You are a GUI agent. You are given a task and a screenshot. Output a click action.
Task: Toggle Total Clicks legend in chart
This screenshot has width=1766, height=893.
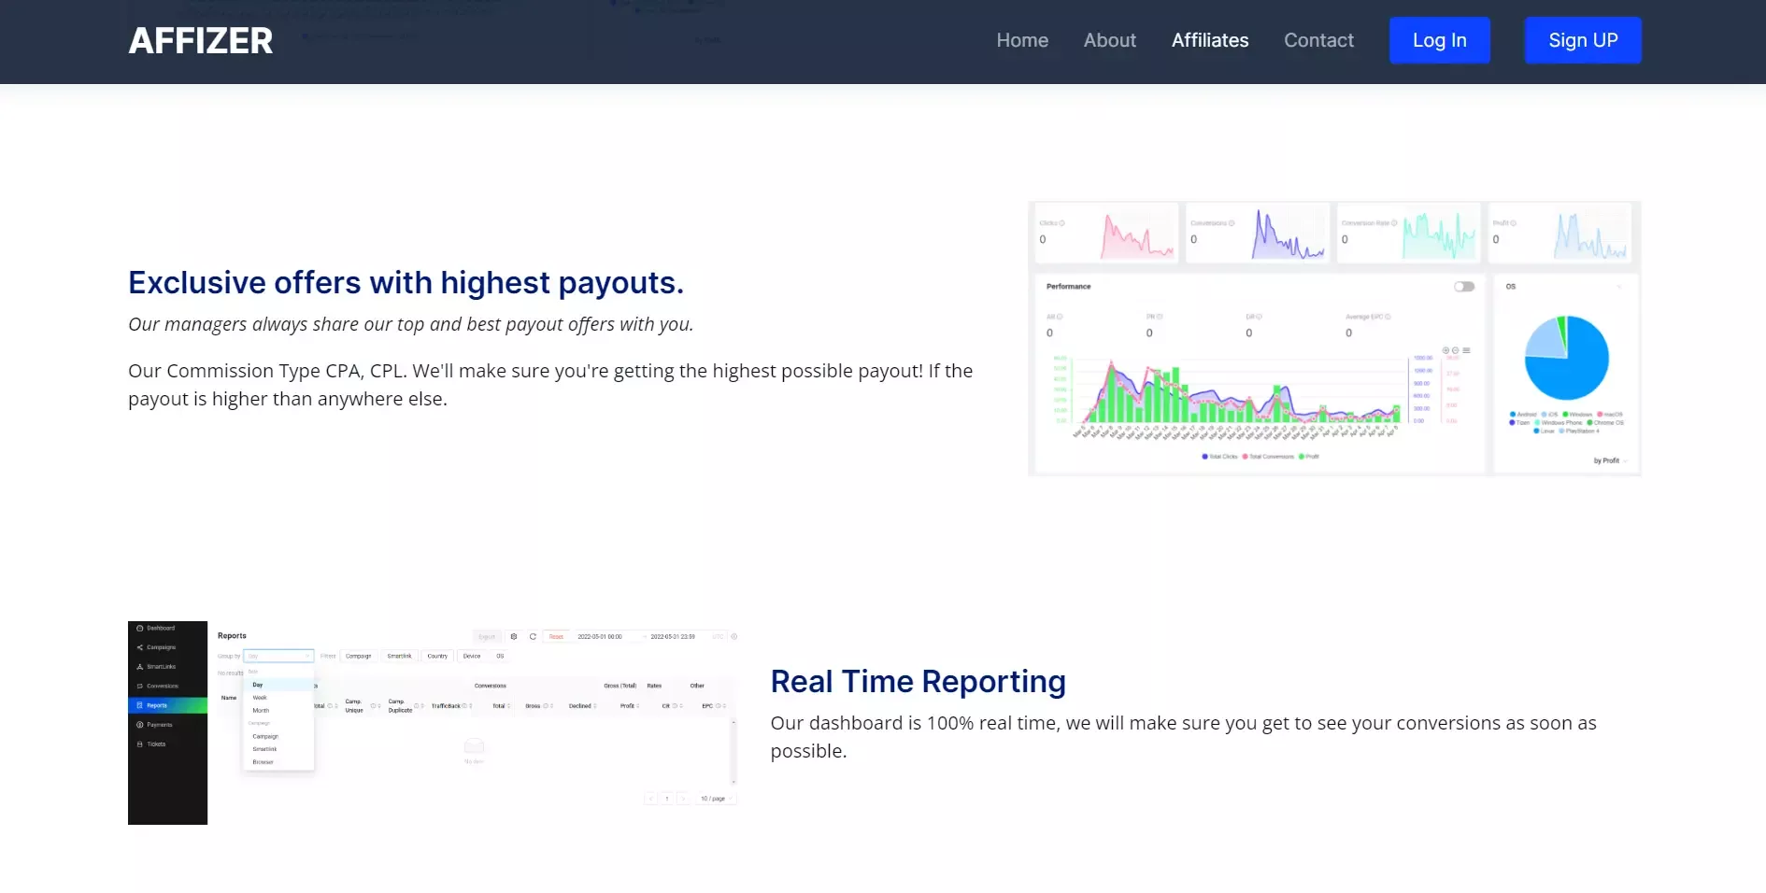1219,457
